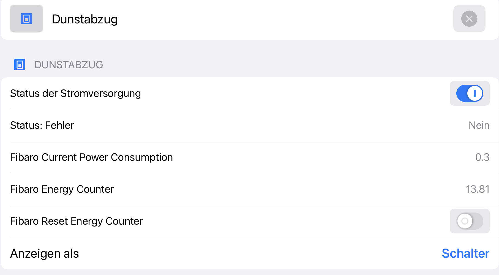Turn off Status der Stromversorgung switch
The width and height of the screenshot is (499, 275).
point(470,93)
